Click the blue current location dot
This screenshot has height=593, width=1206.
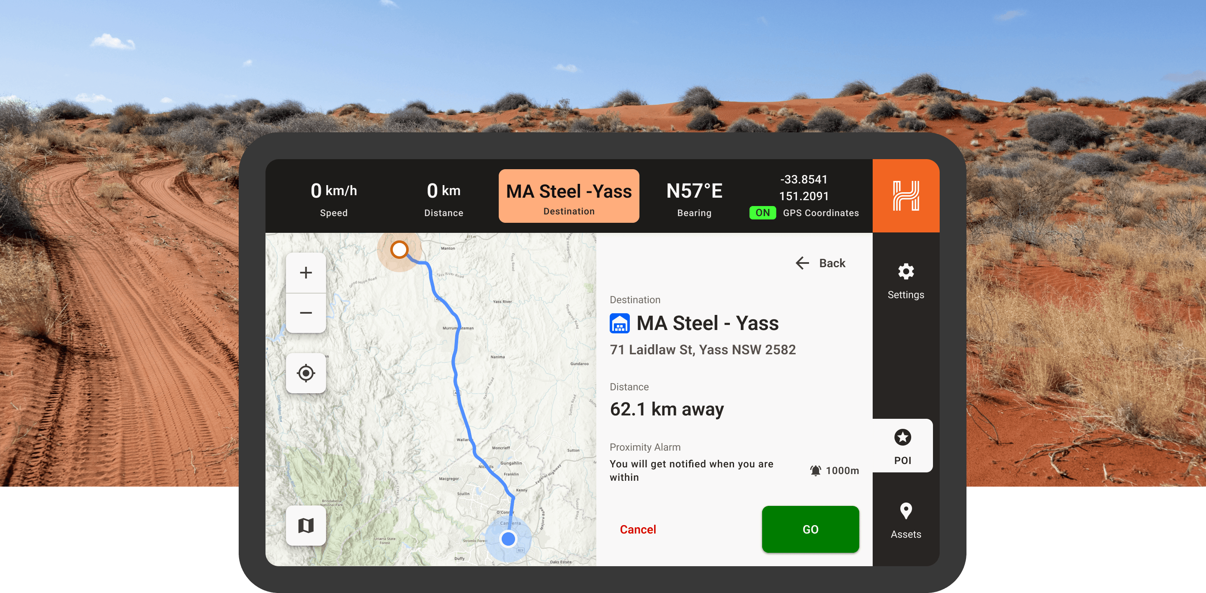508,539
